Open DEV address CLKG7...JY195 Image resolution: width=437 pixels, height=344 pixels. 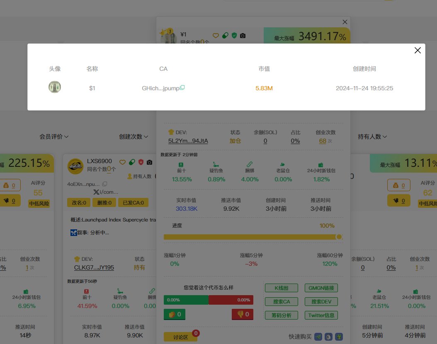tap(94, 267)
